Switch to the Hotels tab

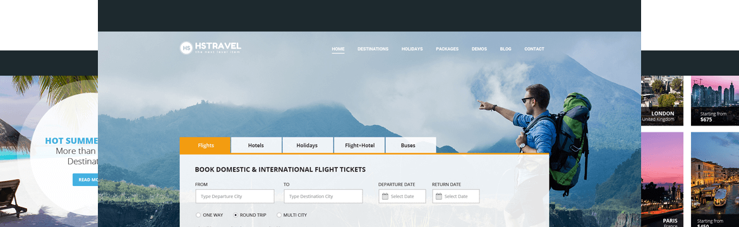coord(256,146)
